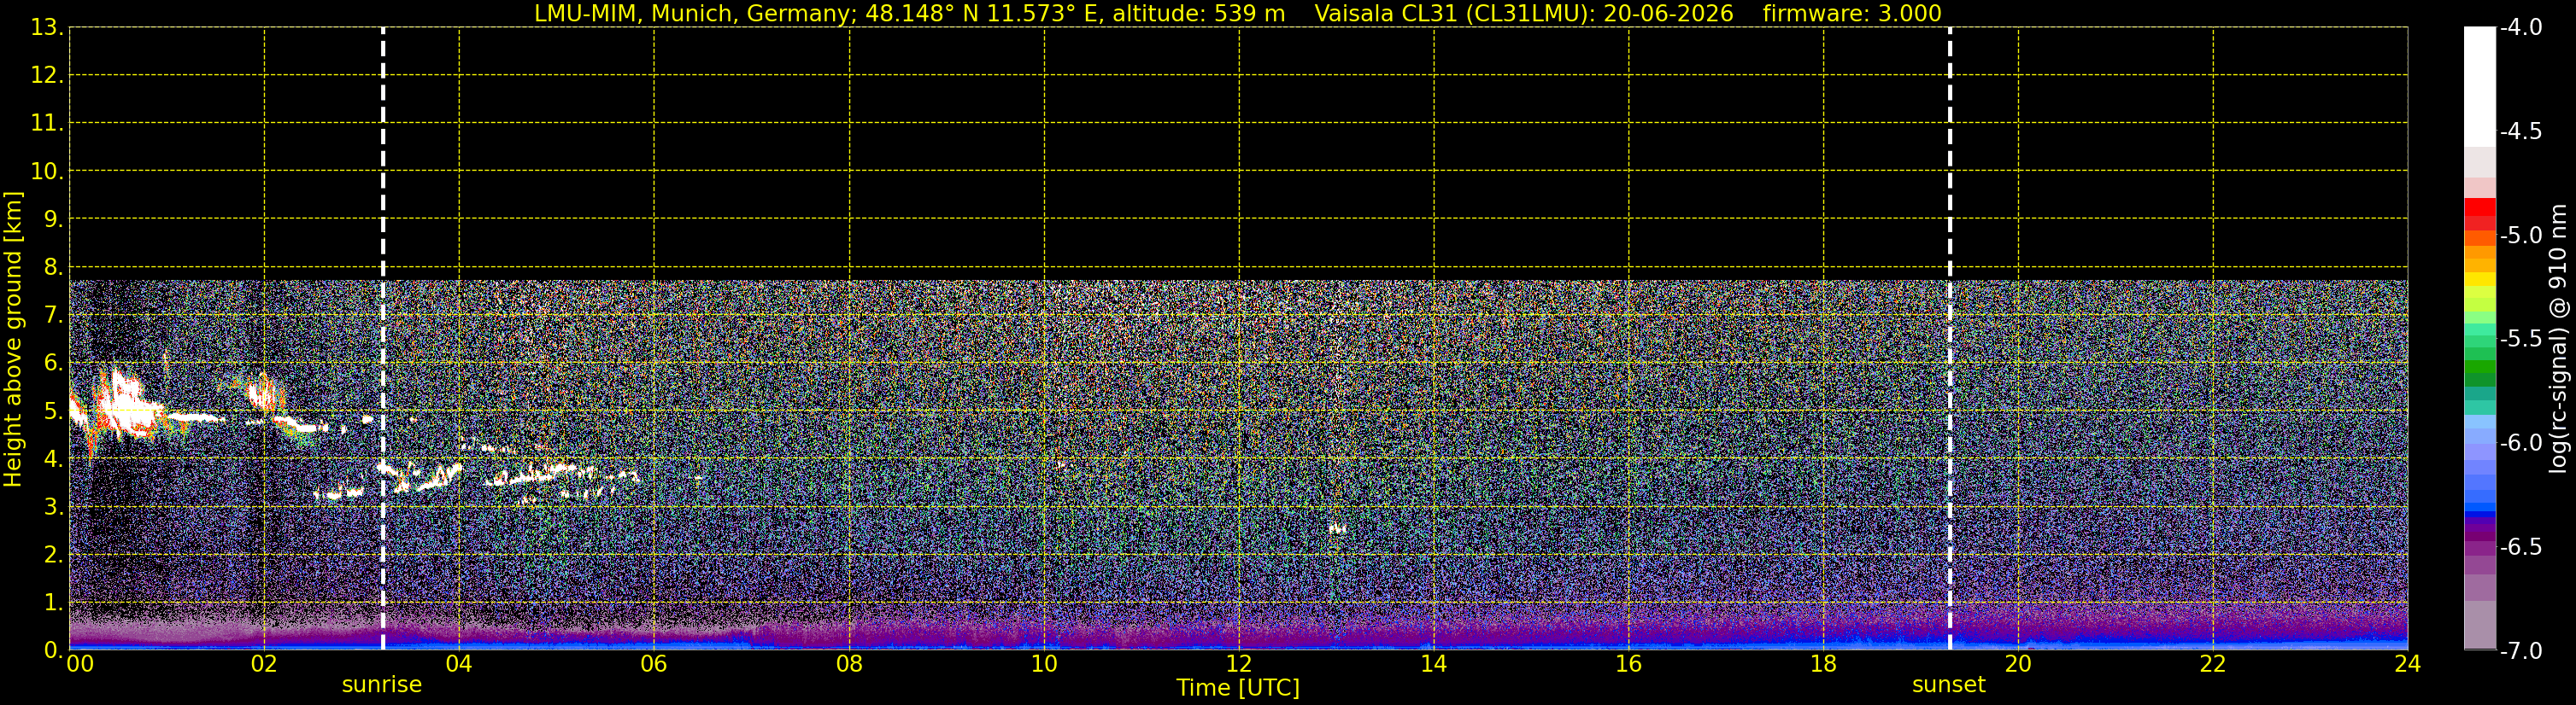Click the white top section of colorbar
The height and width of the screenshot is (705, 2576).
[2479, 87]
